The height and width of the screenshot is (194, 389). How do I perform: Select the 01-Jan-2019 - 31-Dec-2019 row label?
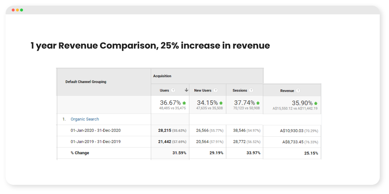tap(96, 142)
